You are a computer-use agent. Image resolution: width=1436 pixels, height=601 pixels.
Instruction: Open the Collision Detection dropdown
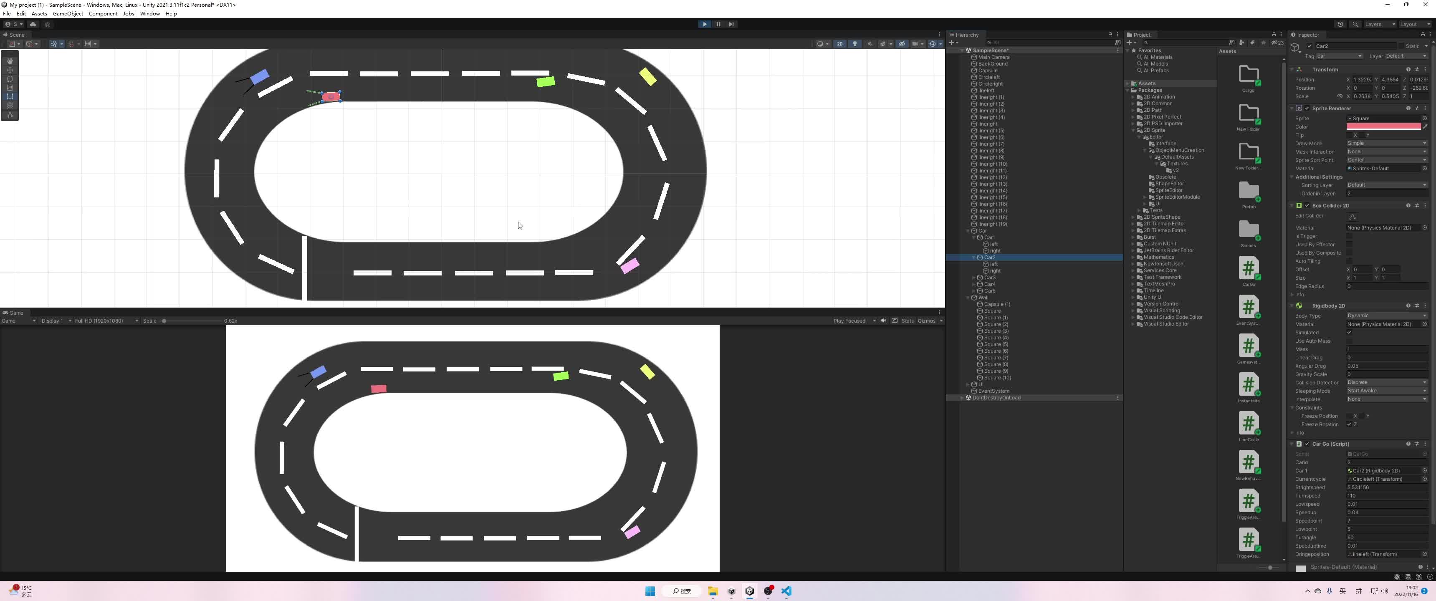pyautogui.click(x=1387, y=382)
